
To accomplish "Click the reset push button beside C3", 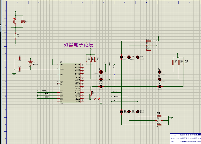I will (x=14, y=22).
